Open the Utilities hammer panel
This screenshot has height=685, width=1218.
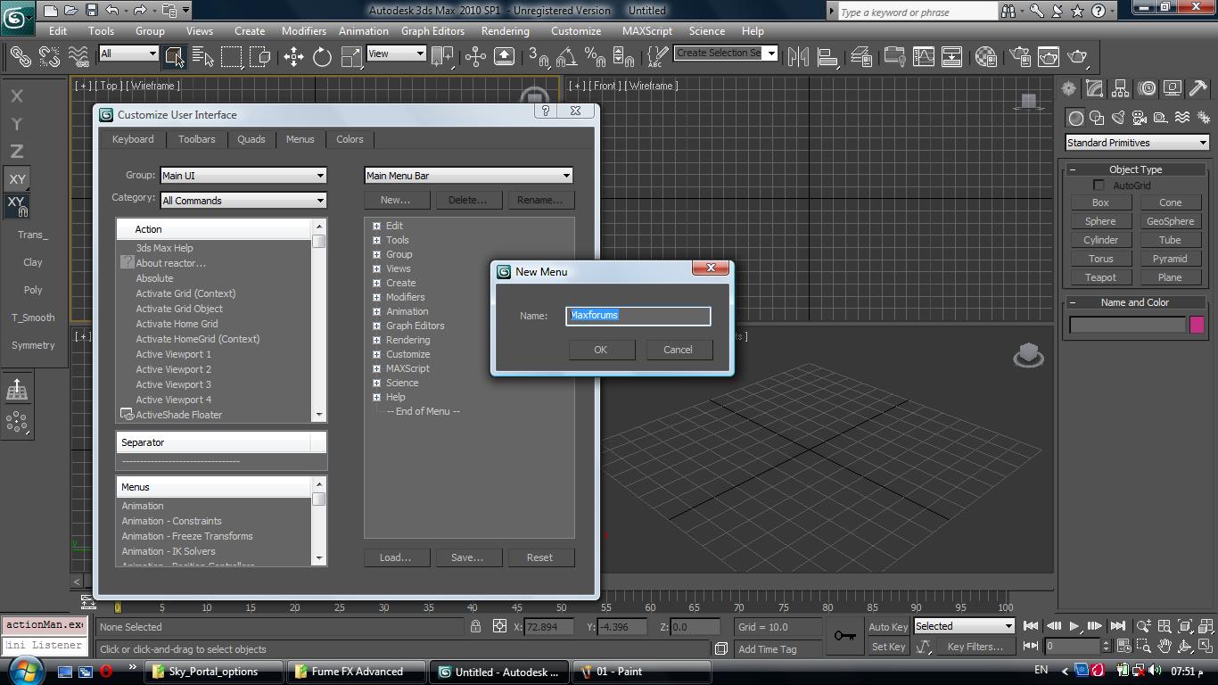[x=1197, y=88]
